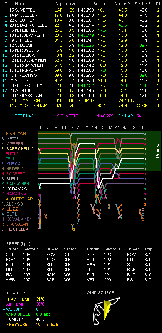The image size is (162, 333).
Task: Click S. VETTEL in chart legend
Action: pyautogui.click(x=11, y=139)
